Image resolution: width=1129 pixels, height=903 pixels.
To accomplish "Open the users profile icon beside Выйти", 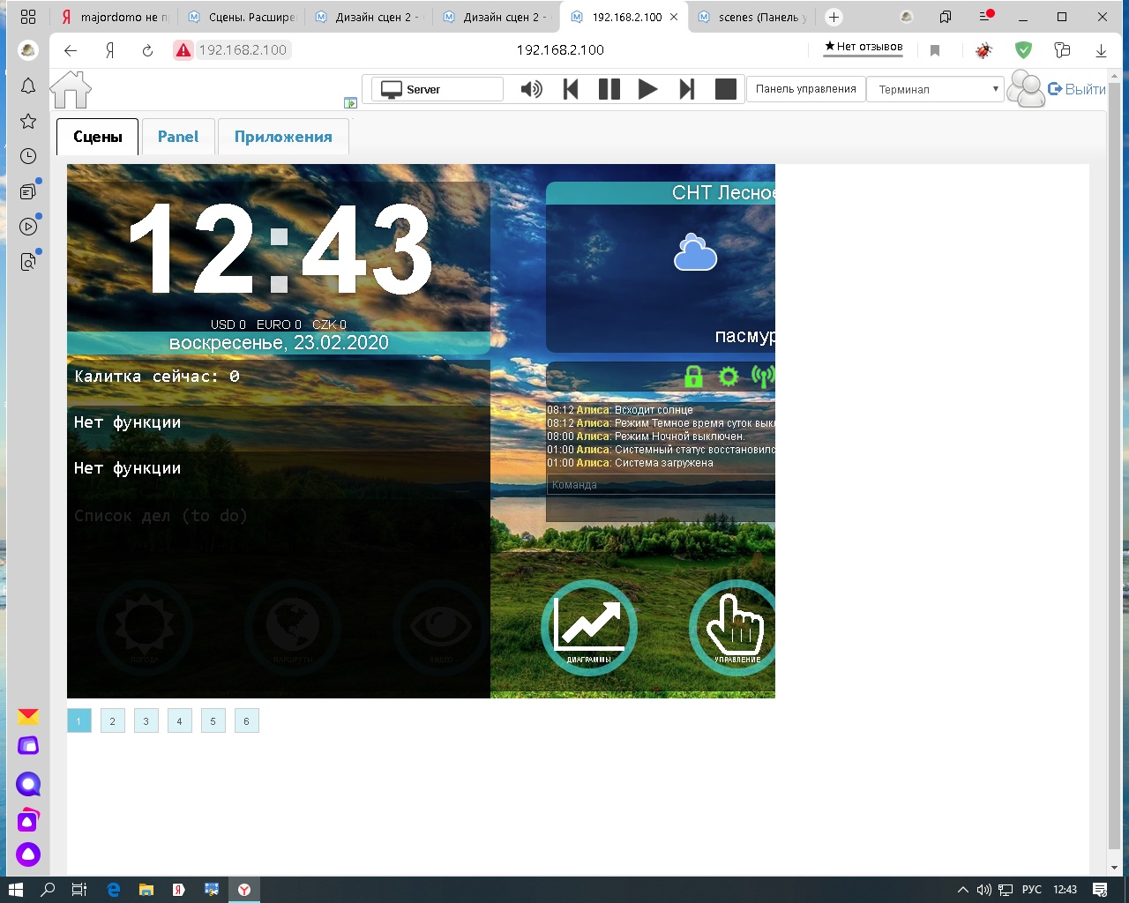I will coord(1026,89).
